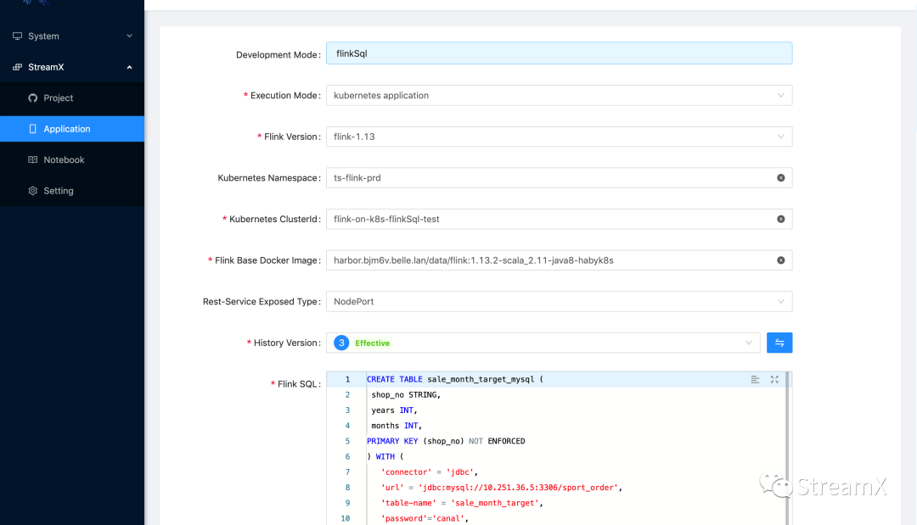Format the Flink SQL code

pyautogui.click(x=755, y=379)
